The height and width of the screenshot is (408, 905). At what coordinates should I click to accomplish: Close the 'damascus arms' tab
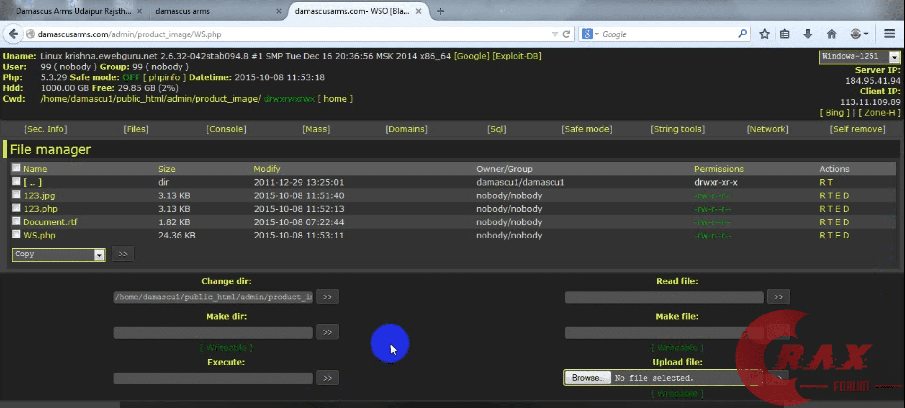coord(279,11)
